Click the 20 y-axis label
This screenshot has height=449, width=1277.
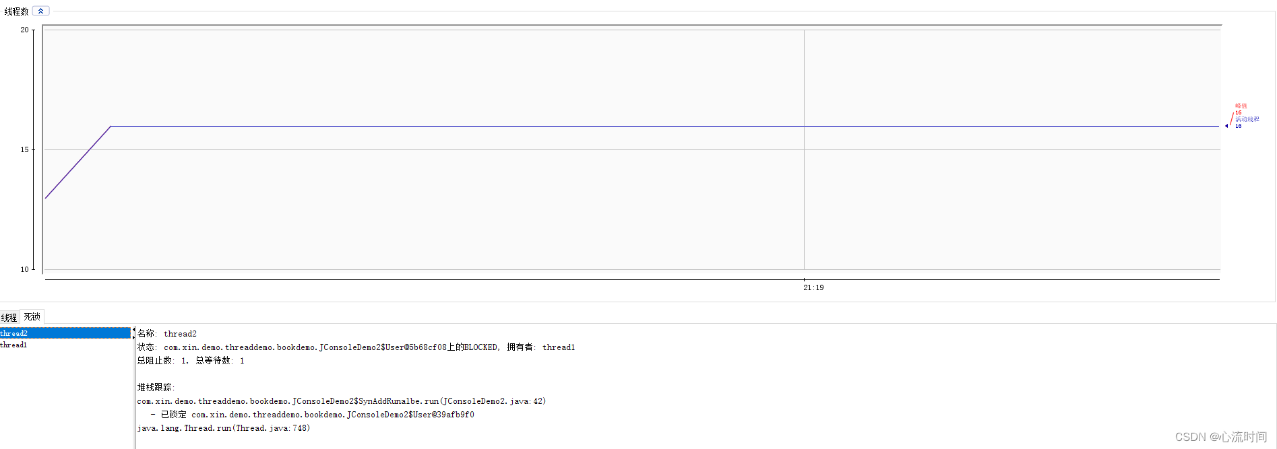pos(24,30)
